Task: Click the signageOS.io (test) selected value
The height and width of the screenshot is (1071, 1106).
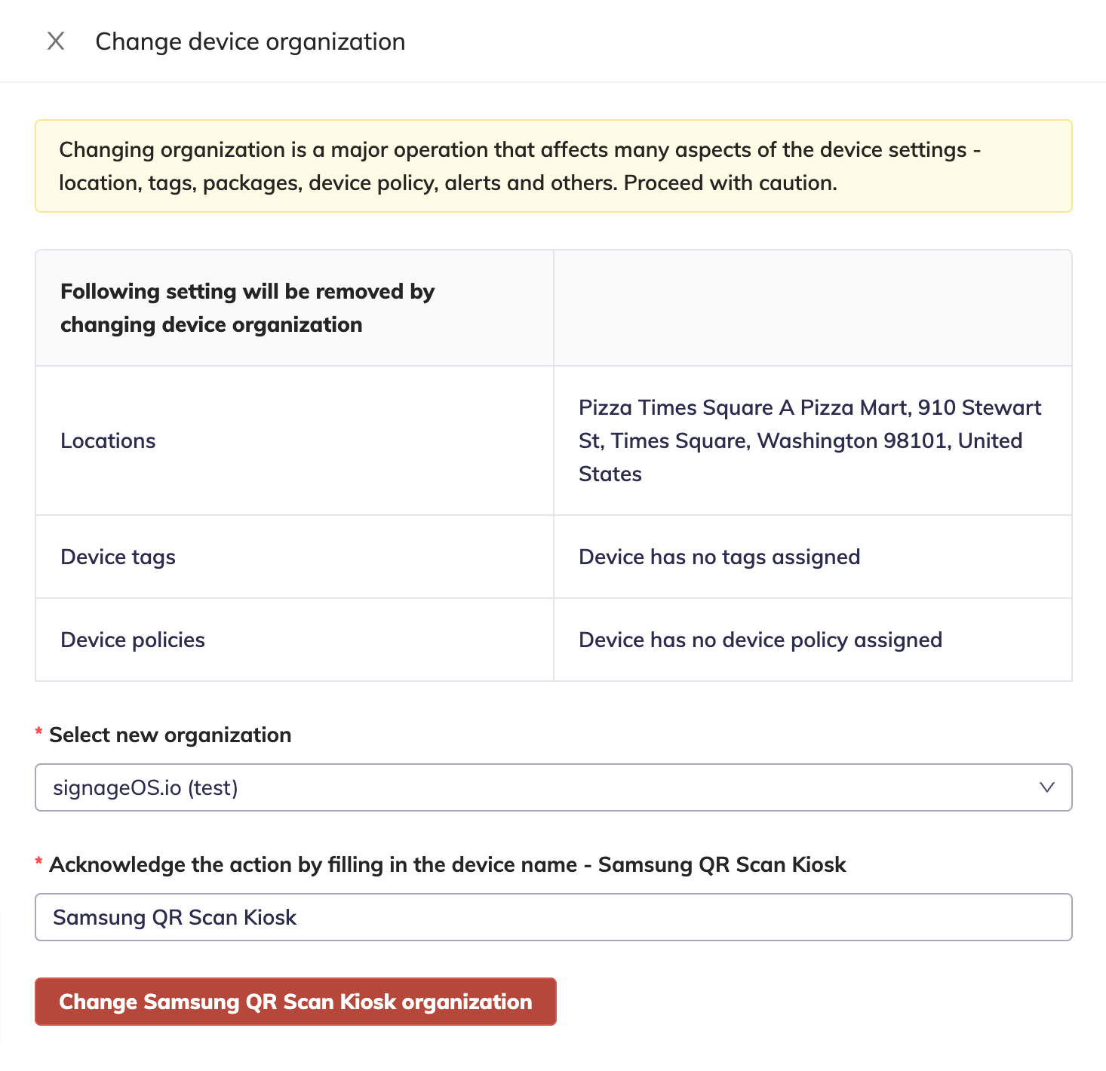Action: point(146,787)
